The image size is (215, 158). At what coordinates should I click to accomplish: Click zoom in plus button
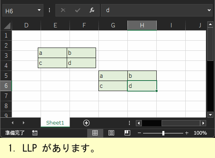186,133
